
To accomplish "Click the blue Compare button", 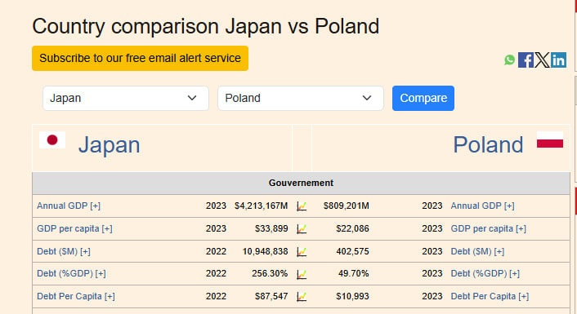I will (423, 98).
